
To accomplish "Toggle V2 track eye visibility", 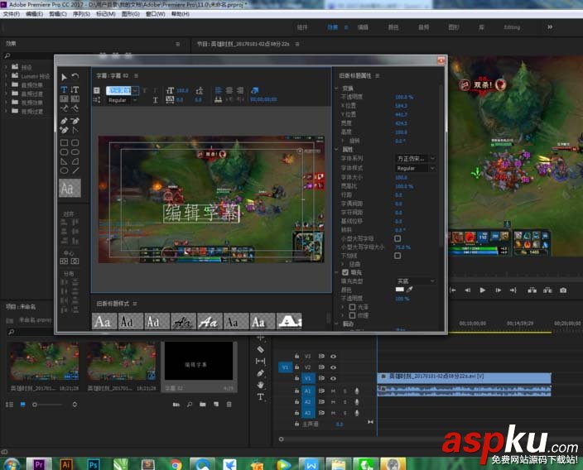I will tap(333, 367).
